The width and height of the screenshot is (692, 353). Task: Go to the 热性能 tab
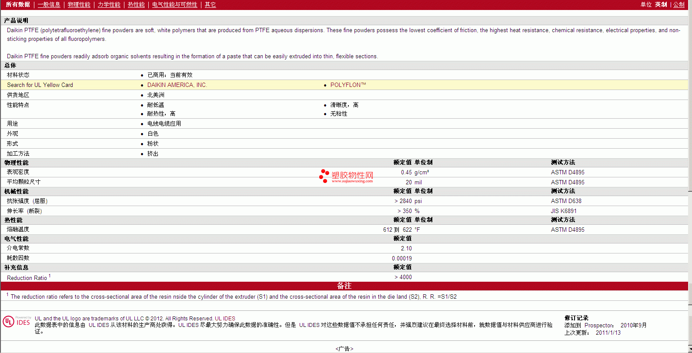136,4
